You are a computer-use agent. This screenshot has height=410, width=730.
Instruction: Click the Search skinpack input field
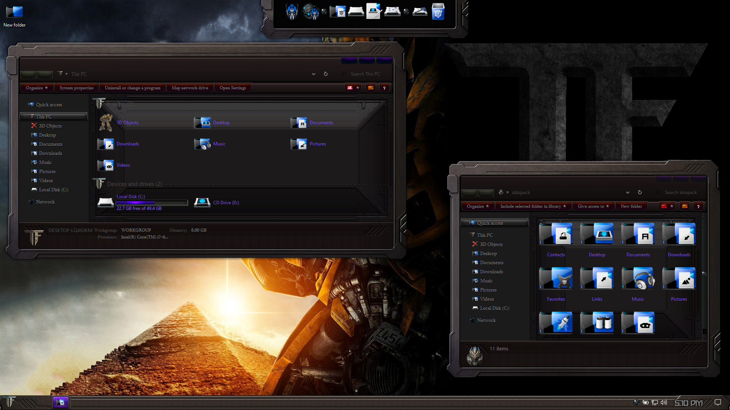click(681, 192)
